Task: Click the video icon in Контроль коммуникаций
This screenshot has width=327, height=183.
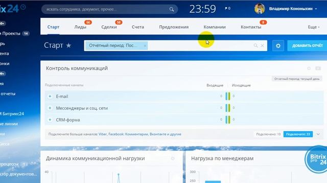Action: pos(318,68)
